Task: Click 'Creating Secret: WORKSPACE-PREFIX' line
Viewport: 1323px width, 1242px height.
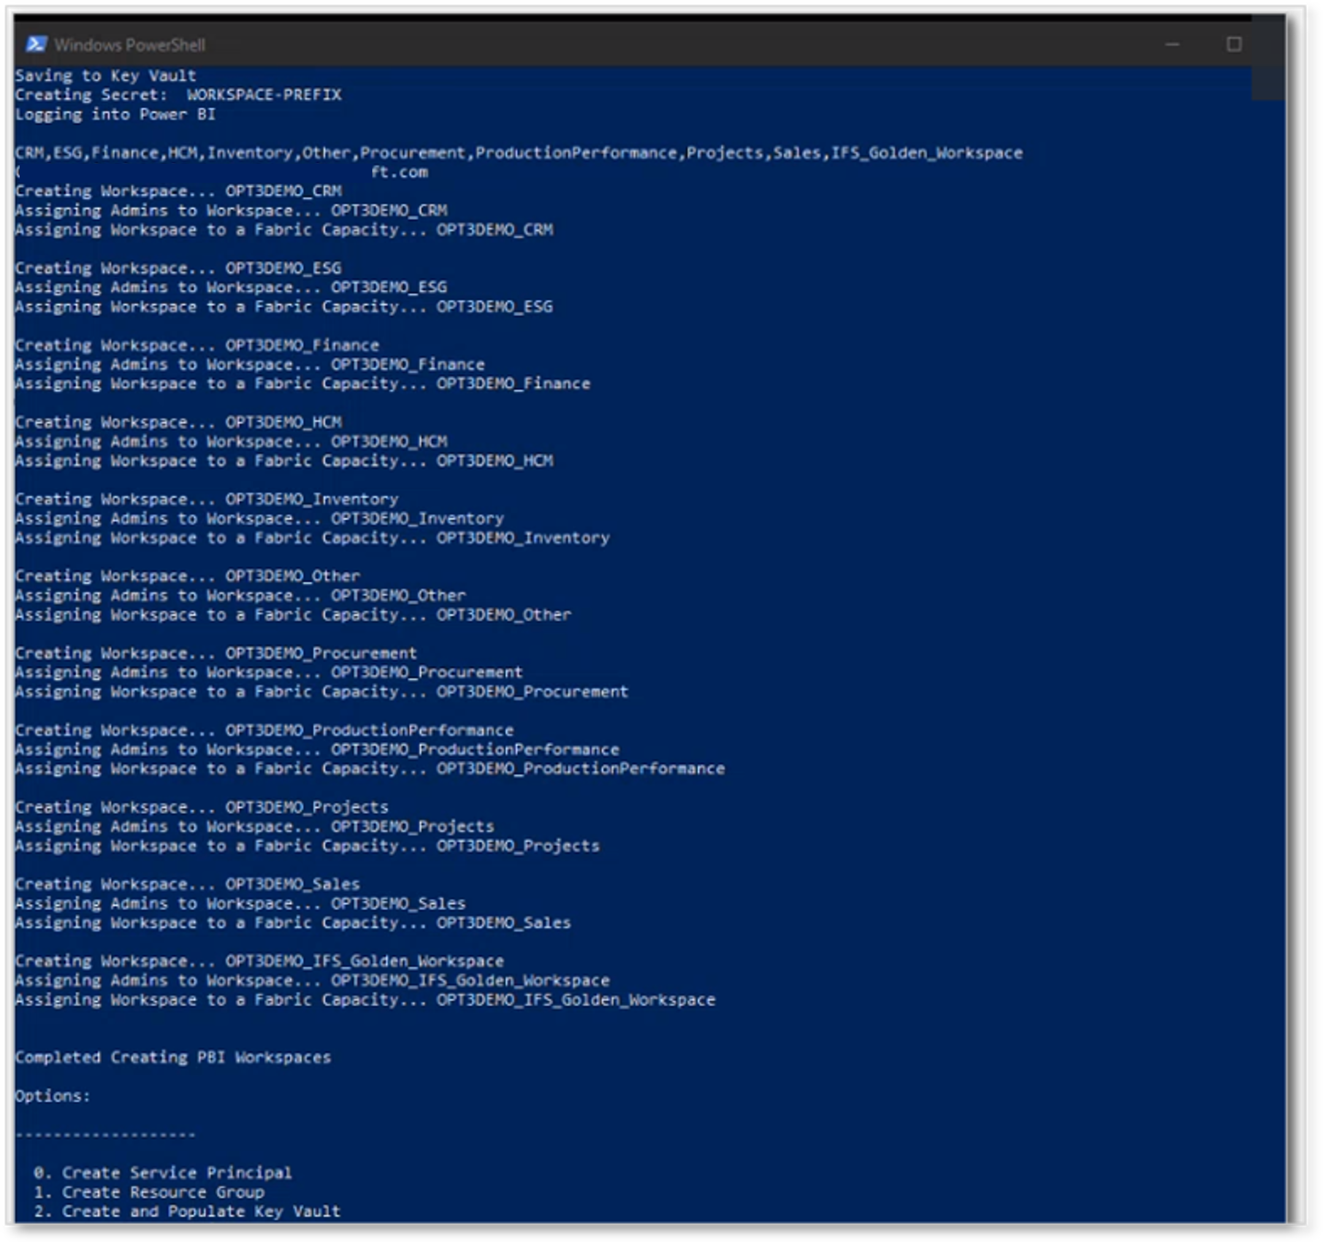Action: click(178, 94)
